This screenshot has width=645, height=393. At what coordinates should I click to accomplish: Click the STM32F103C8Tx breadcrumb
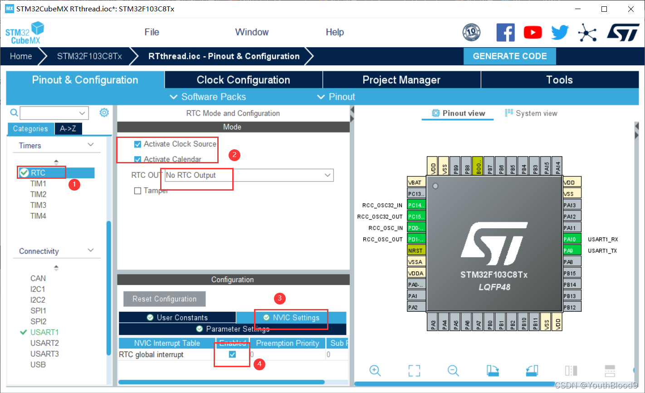89,56
